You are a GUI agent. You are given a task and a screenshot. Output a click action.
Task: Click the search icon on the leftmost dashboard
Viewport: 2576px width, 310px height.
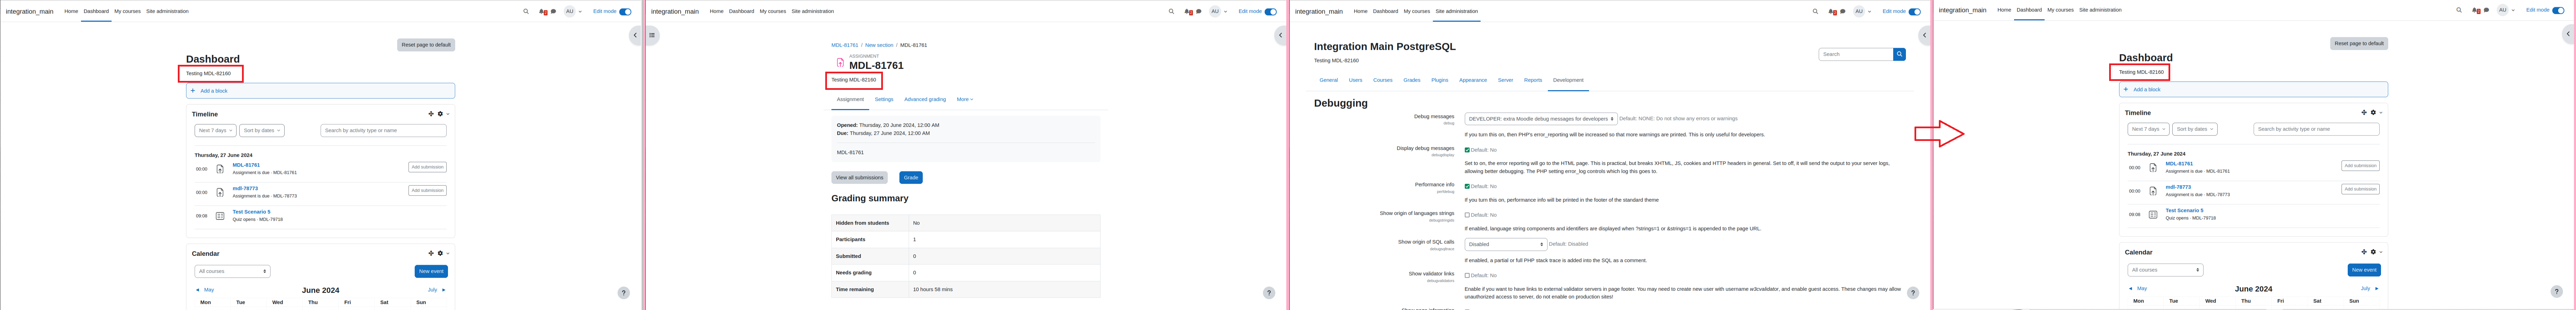coord(526,12)
